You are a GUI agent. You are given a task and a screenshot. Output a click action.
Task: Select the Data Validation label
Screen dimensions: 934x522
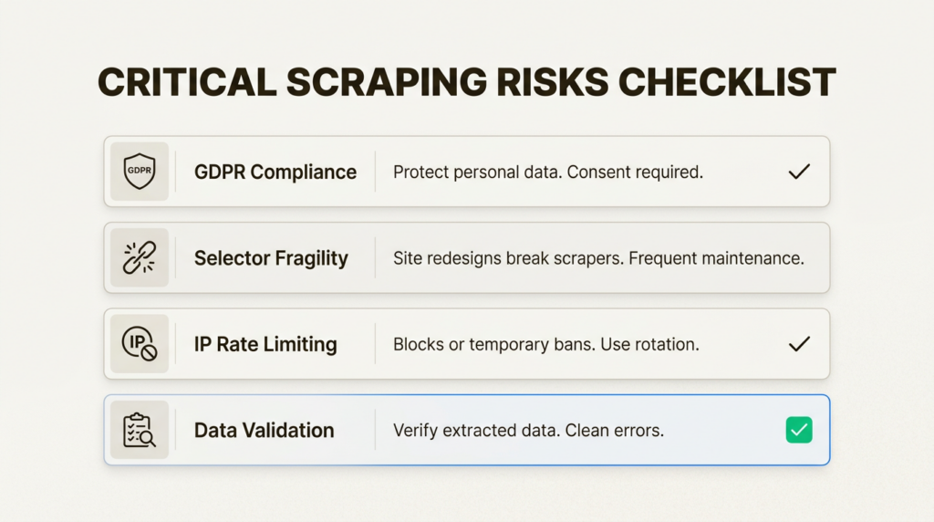click(x=264, y=430)
